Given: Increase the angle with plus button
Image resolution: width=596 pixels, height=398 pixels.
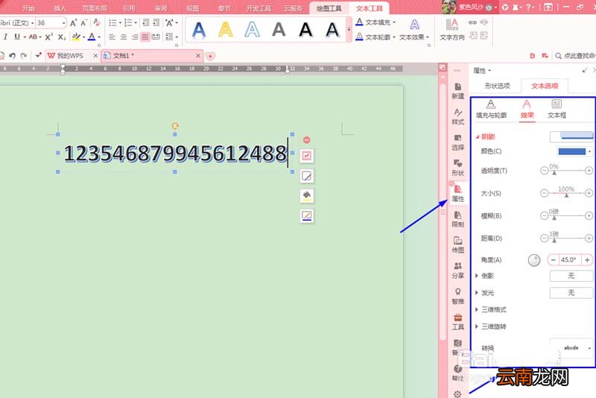Looking at the screenshot, I should 587,259.
